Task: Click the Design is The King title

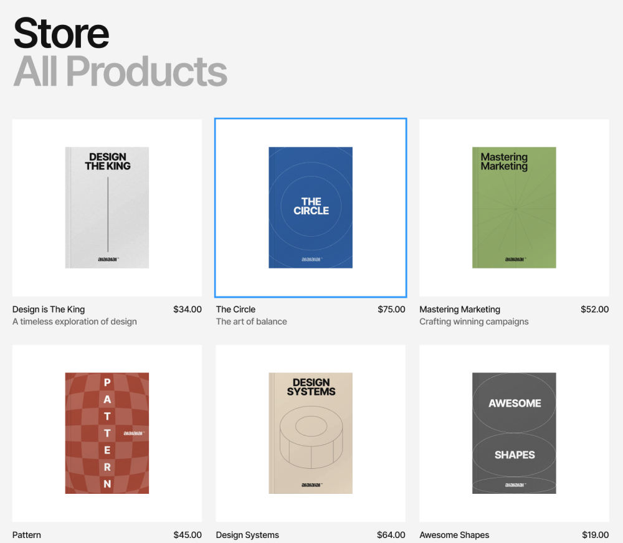Action: pos(49,309)
